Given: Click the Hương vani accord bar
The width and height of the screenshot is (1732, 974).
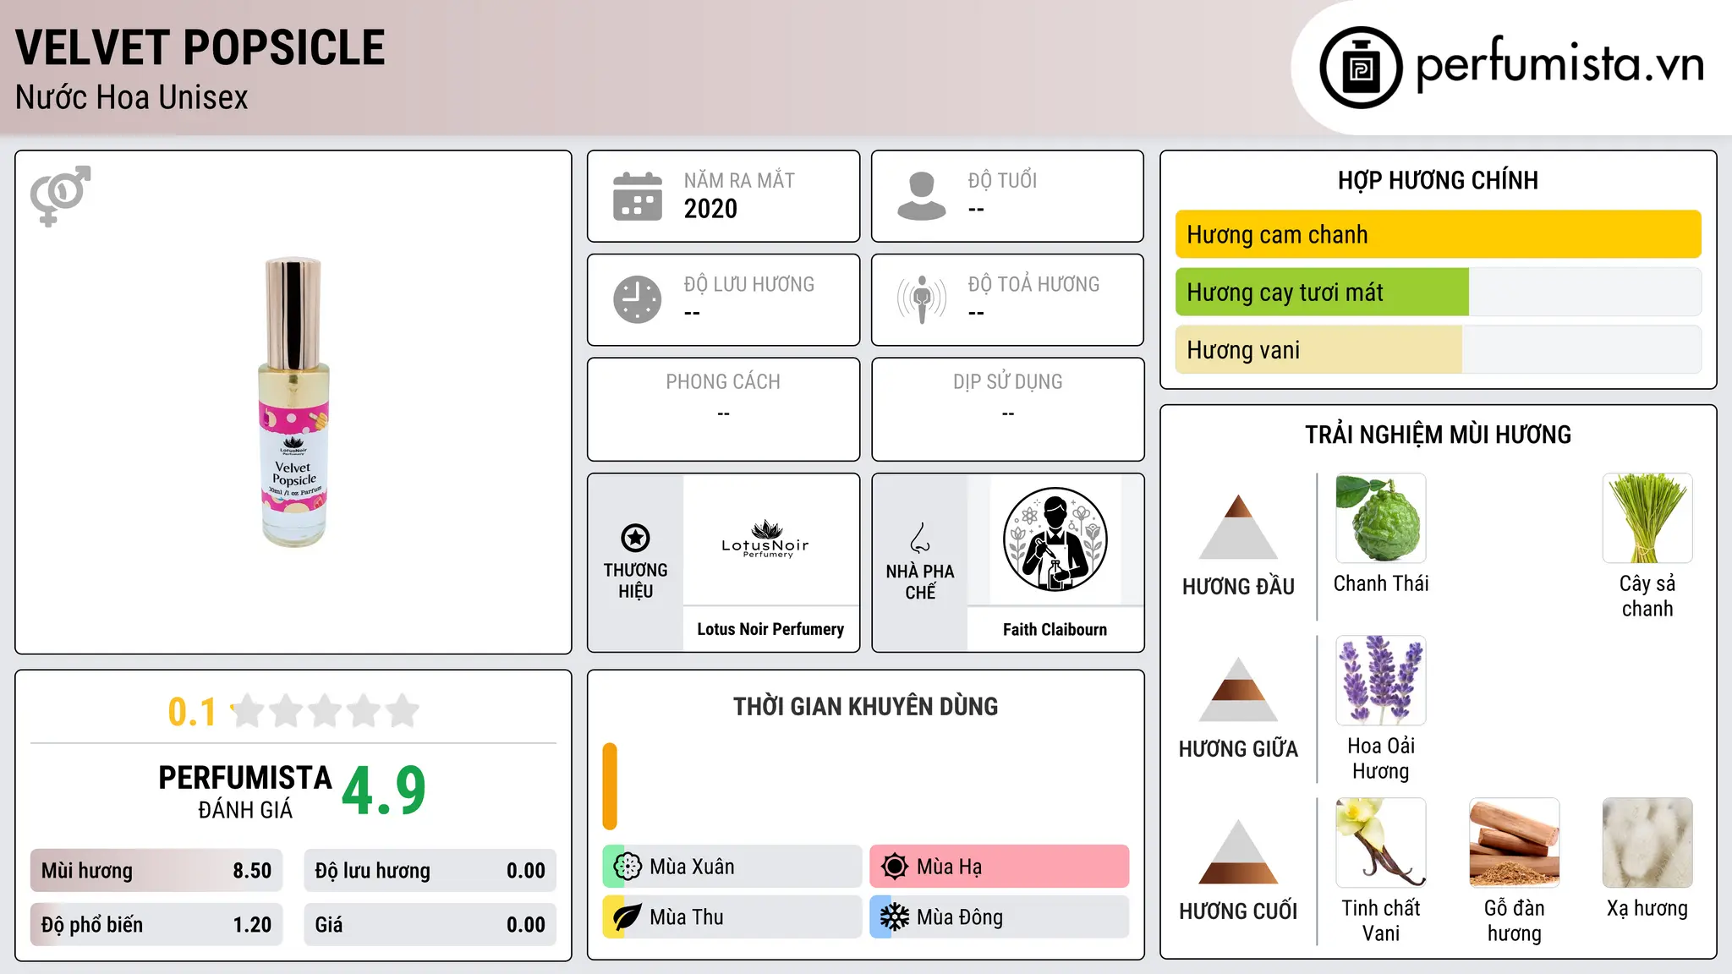Looking at the screenshot, I should (x=1438, y=349).
